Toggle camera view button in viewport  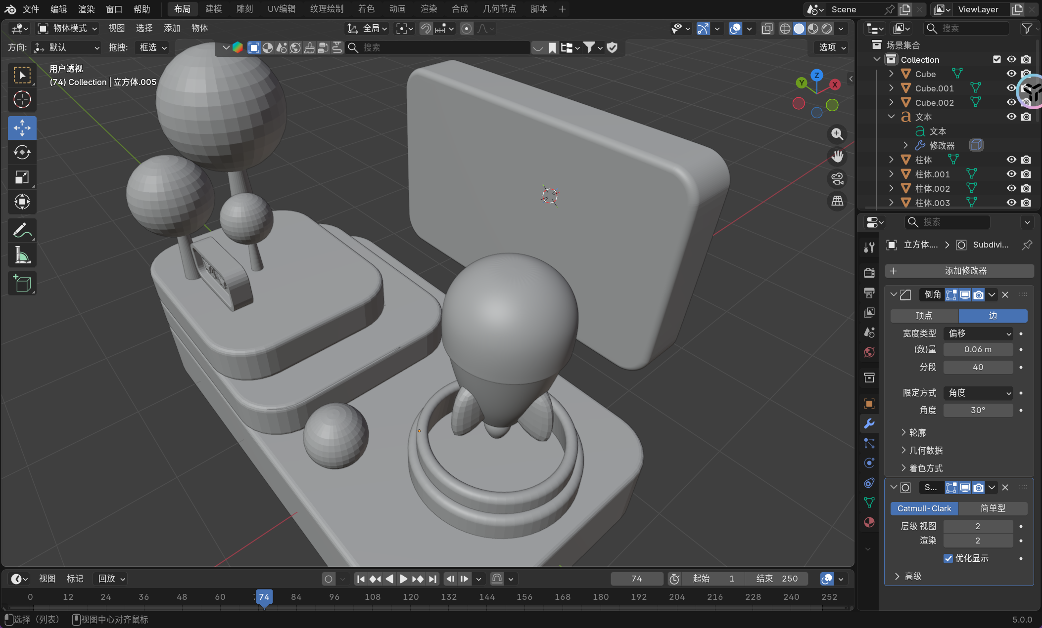click(837, 179)
